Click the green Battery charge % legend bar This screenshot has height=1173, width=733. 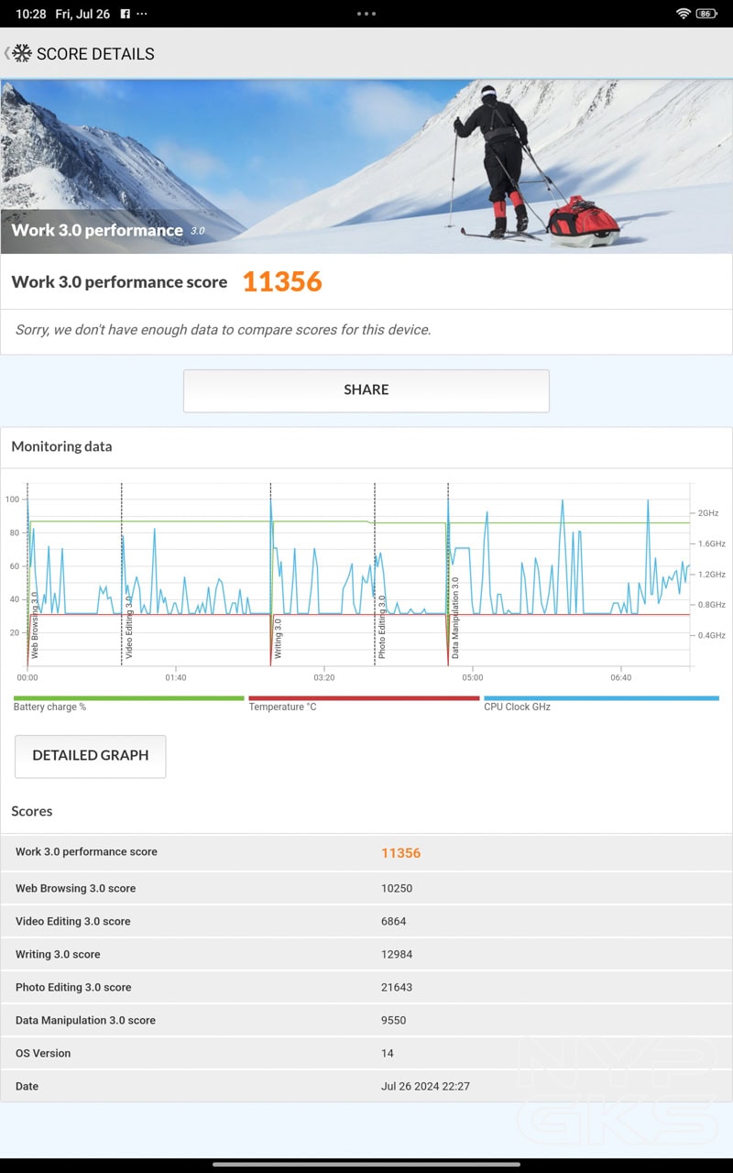tap(128, 698)
